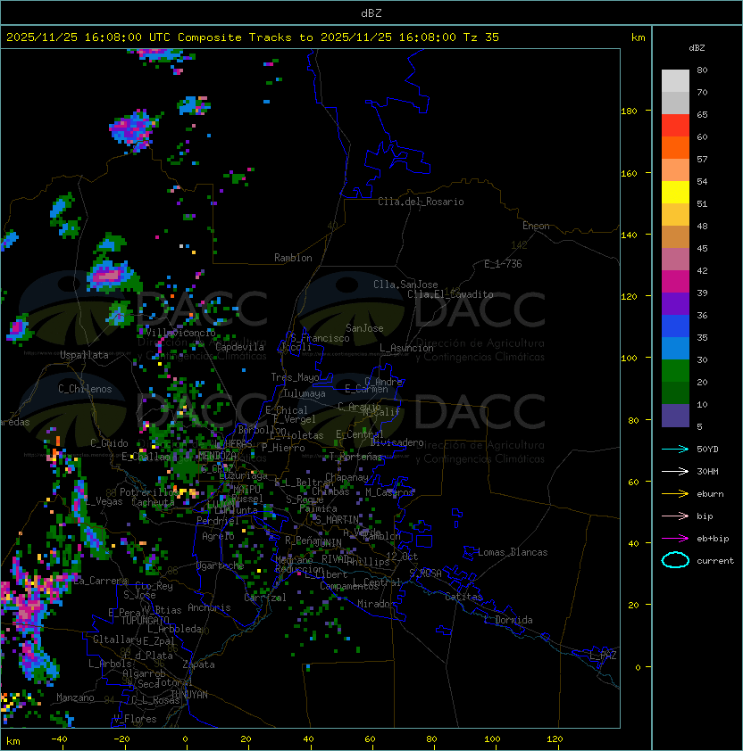
Task: Click the 'Tulumaya' map label
Action: pyautogui.click(x=305, y=393)
